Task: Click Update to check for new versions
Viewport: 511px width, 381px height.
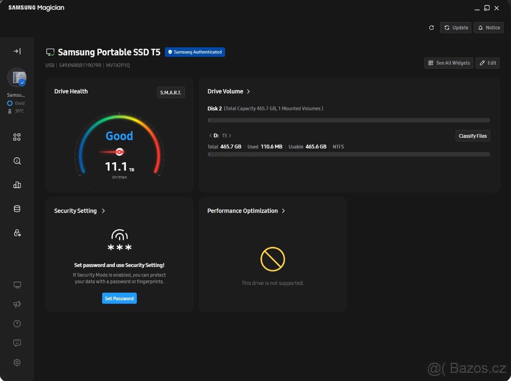Action: [456, 27]
